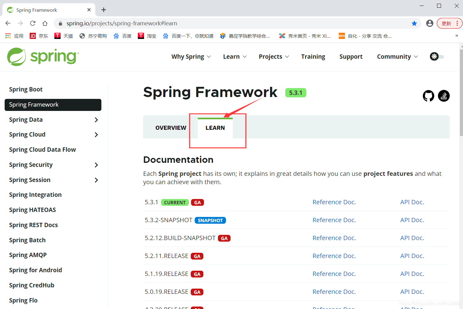Open Spring Cloud Data Flow in sidebar

pos(42,150)
